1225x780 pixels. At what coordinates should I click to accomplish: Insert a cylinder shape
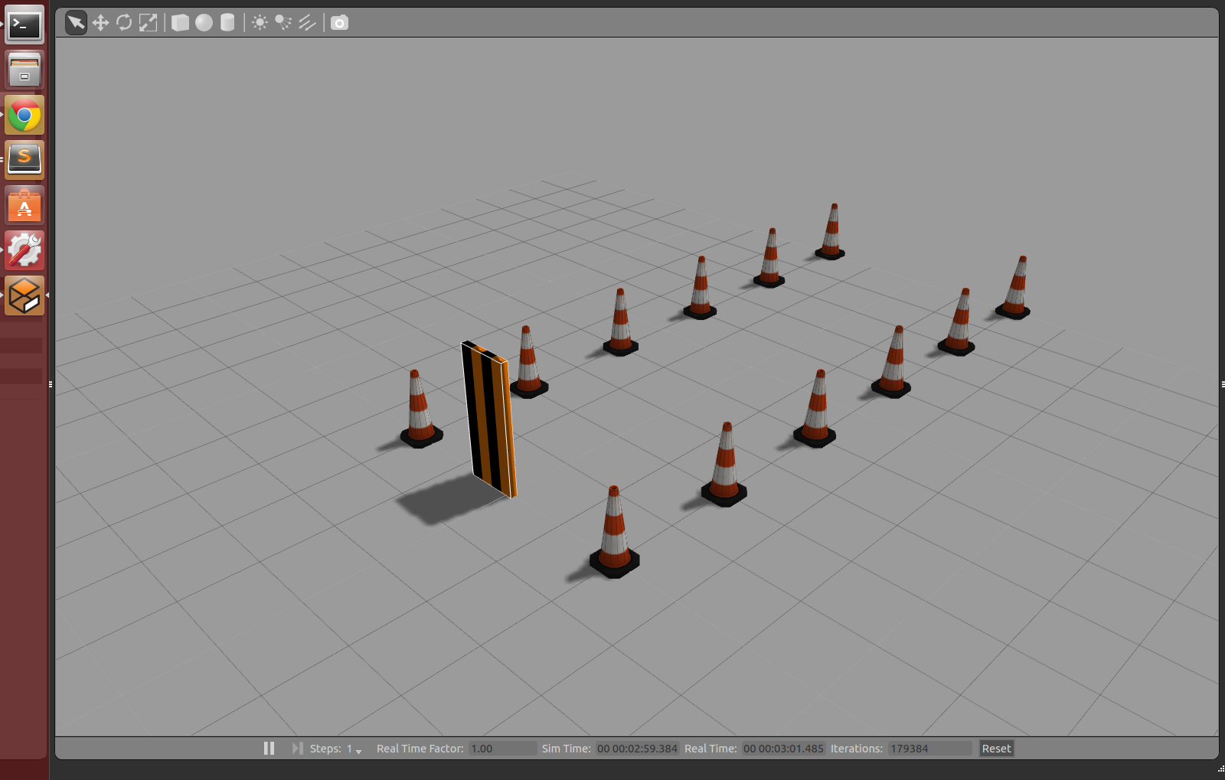227,23
